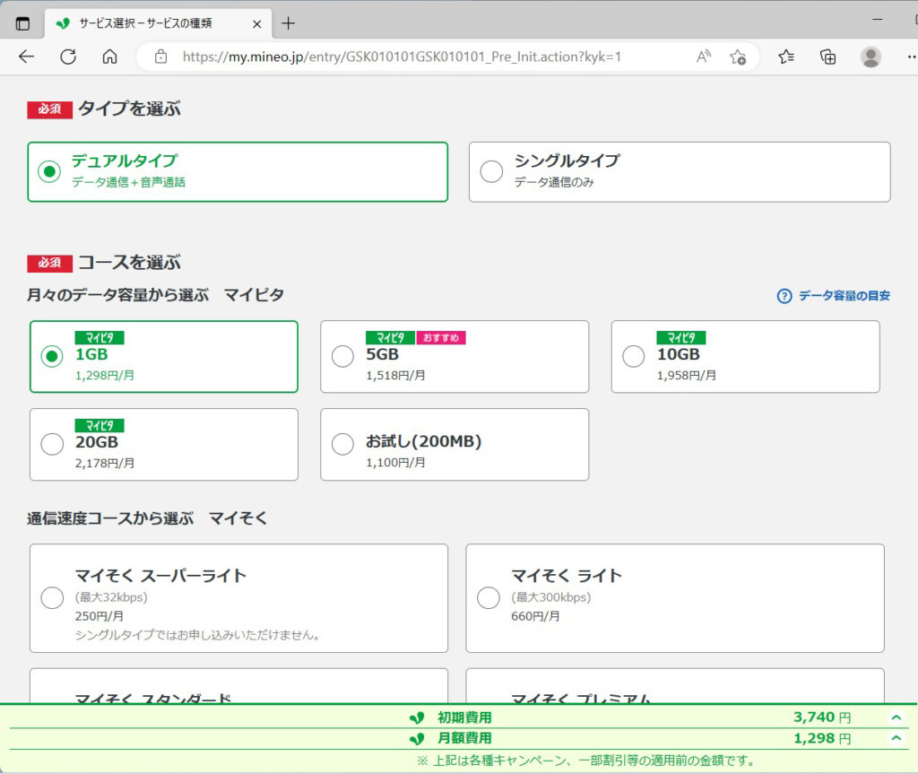The width and height of the screenshot is (918, 774).
Task: Click the 2,178円/月 price text
Action: pos(105,464)
